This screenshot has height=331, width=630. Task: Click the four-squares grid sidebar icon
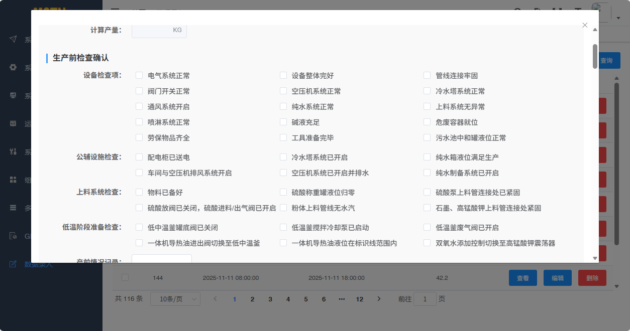[13, 180]
